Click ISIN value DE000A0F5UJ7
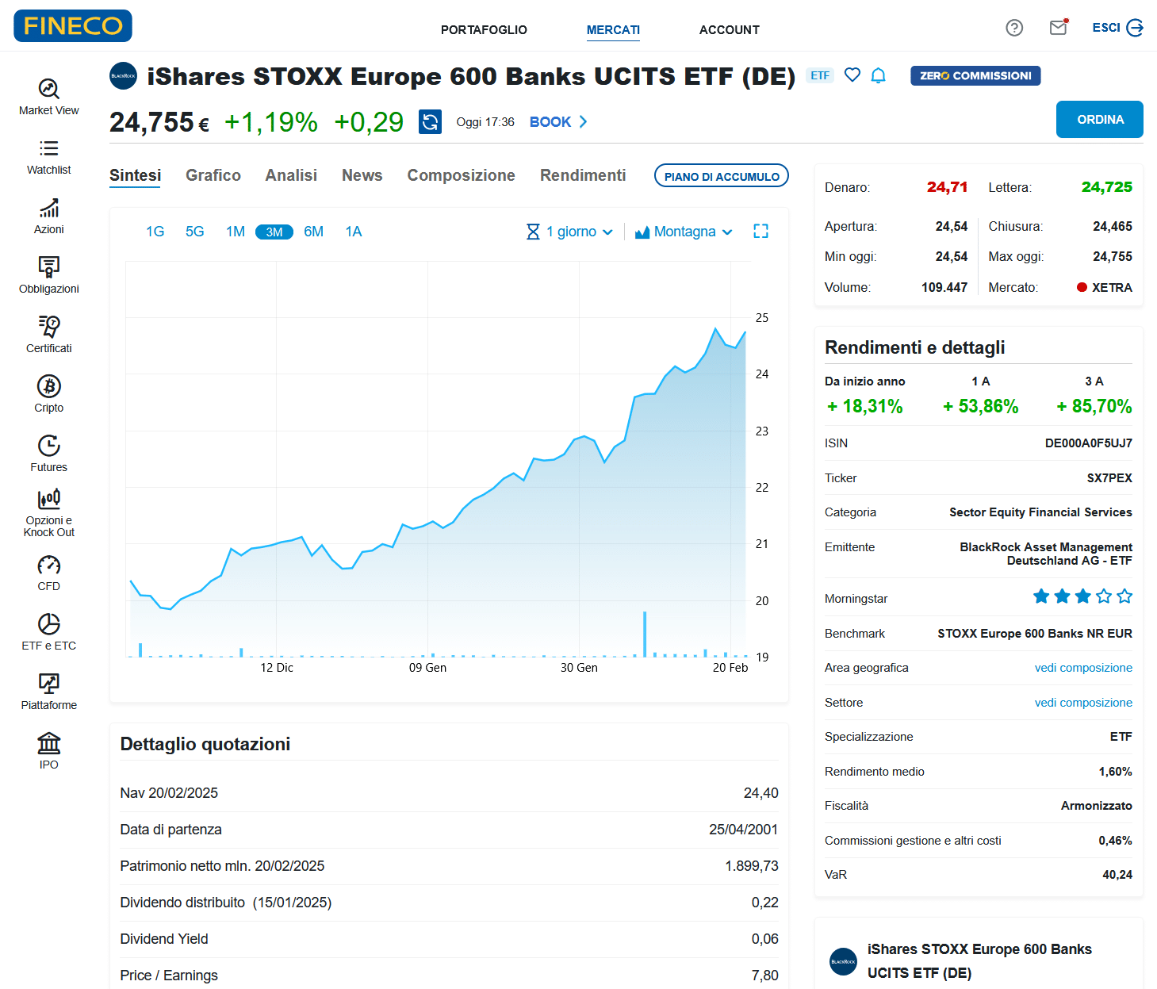1157x989 pixels. [x=1088, y=443]
